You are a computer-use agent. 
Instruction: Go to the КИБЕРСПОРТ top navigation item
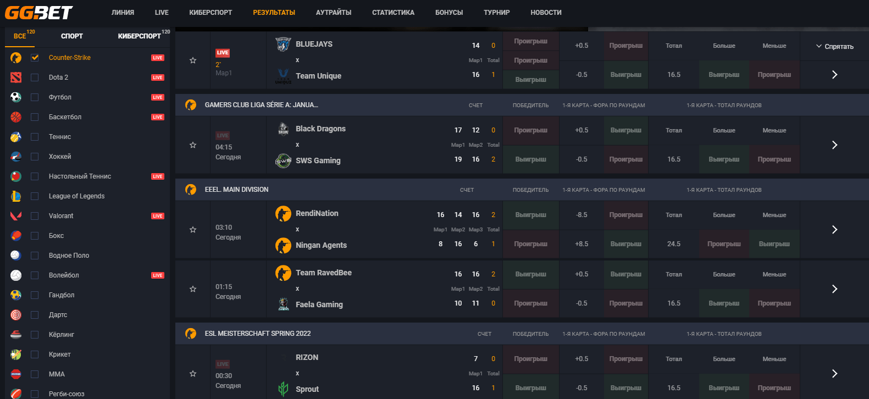211,13
